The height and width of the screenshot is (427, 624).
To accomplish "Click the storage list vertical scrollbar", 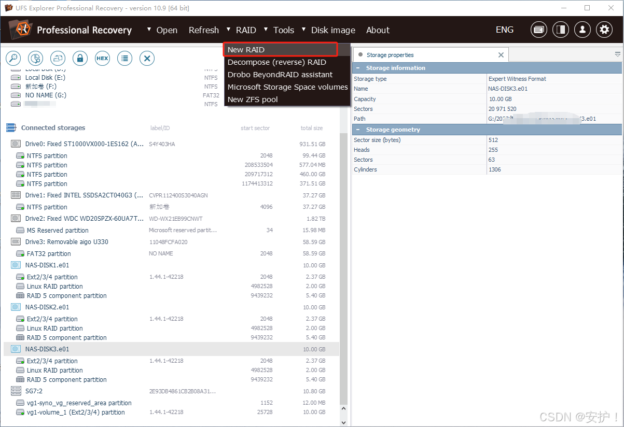I will [343, 269].
